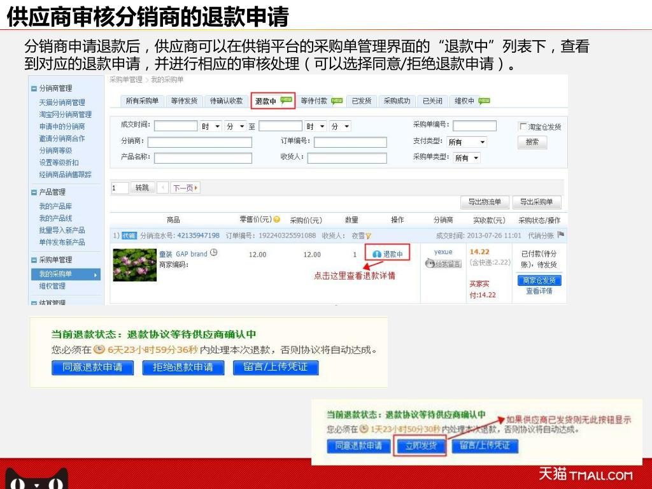Screen dimensions: 652x489
Task: Click the 成交时间 start date field
Action: [x=176, y=126]
